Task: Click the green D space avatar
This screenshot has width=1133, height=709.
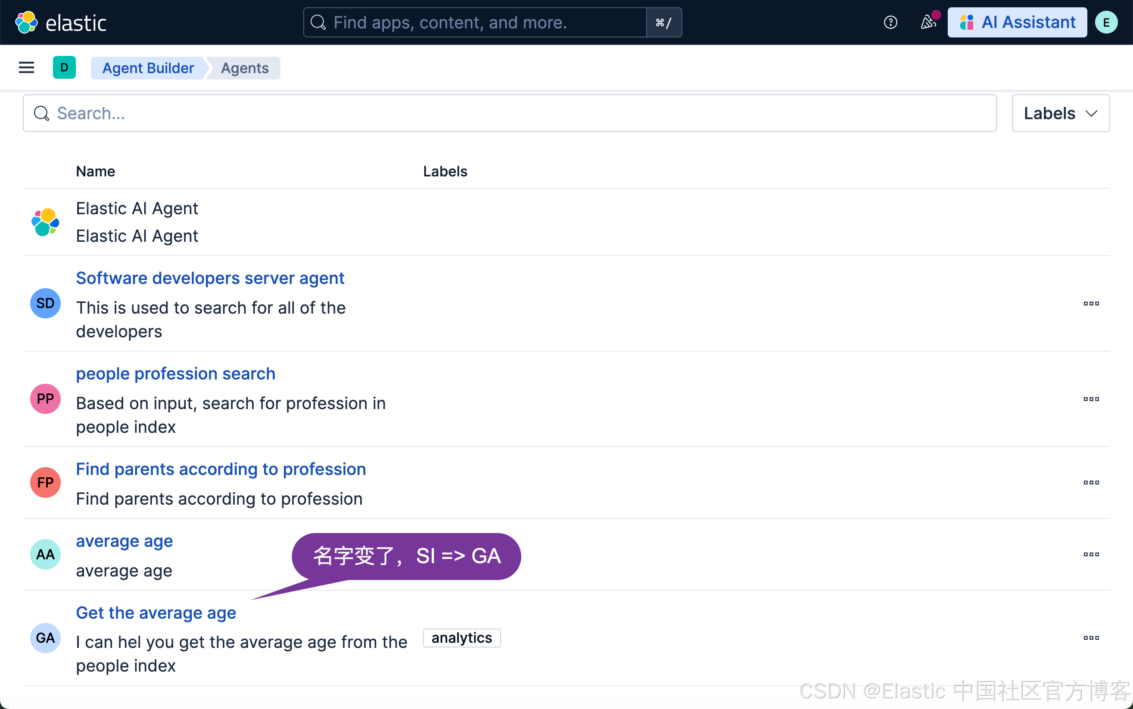Action: click(64, 68)
